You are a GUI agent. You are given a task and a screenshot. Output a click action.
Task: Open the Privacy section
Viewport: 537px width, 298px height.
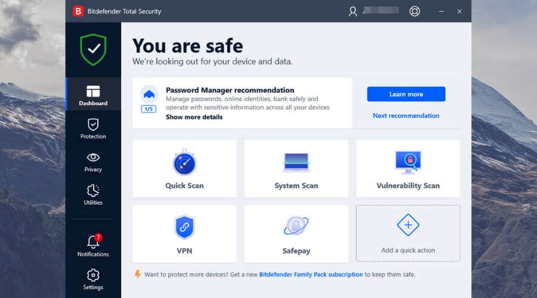click(93, 162)
